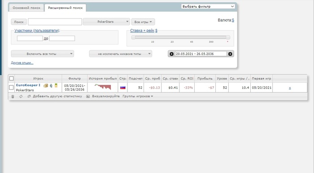
Task: Click the left handle of stake slider
Action: [x=133, y=37]
